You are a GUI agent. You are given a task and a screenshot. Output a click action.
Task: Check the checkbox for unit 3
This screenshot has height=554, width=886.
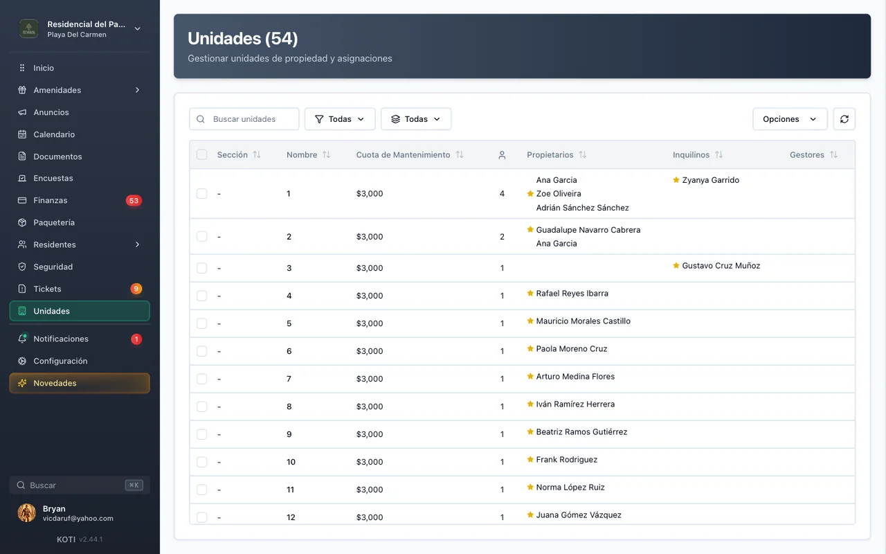pos(201,268)
